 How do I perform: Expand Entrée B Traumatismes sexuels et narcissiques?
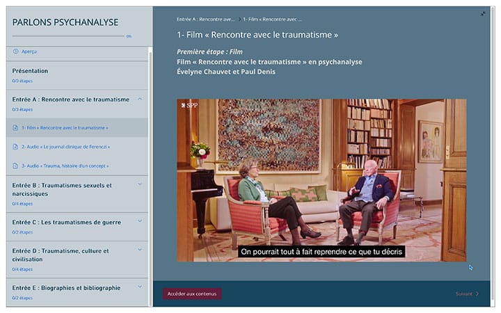140,184
